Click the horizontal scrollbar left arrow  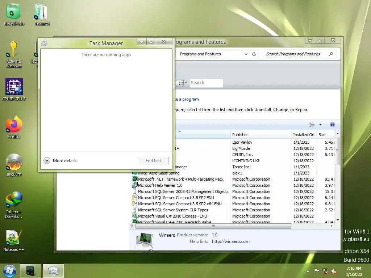132,226
